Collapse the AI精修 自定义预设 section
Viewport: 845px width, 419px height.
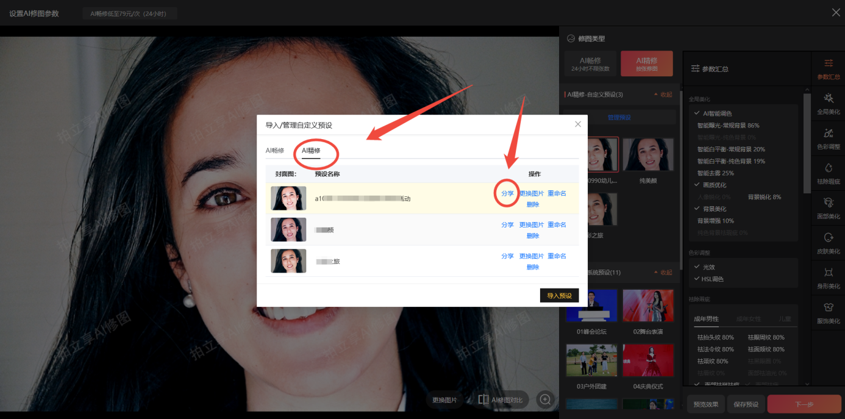(x=663, y=95)
